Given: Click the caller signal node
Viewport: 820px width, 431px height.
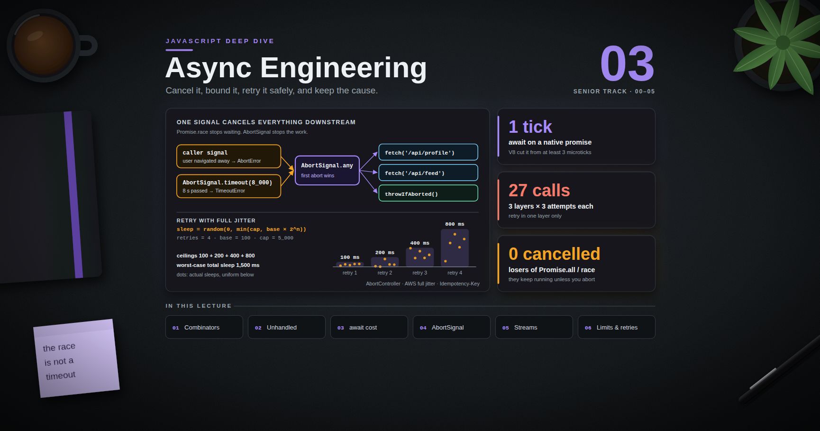Looking at the screenshot, I should [228, 156].
